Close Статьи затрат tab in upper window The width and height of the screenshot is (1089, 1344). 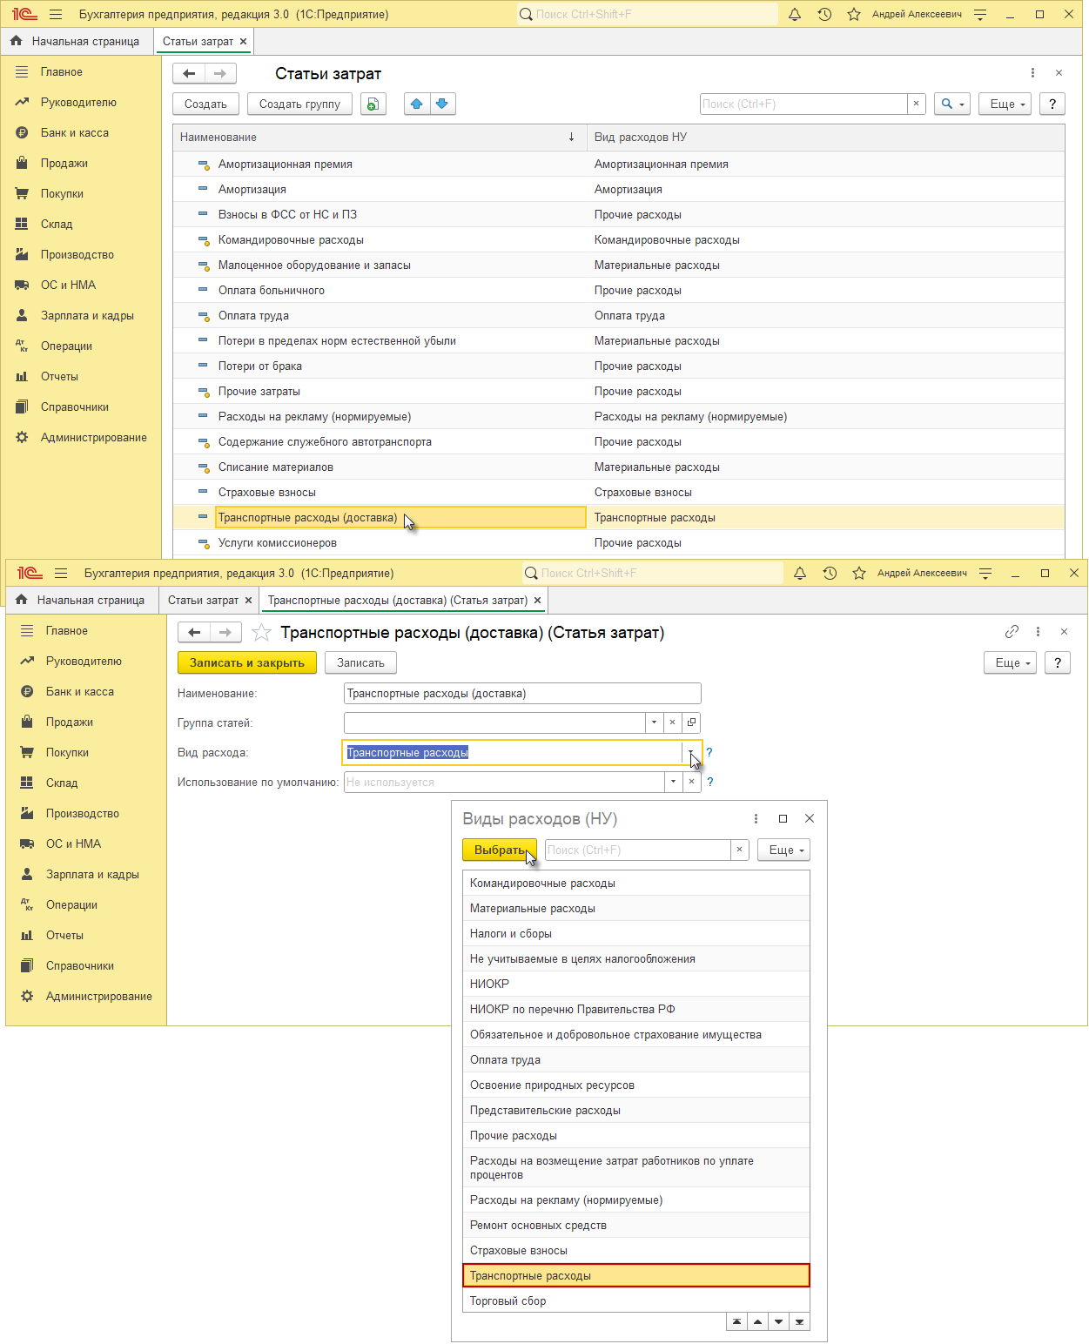pyautogui.click(x=243, y=41)
